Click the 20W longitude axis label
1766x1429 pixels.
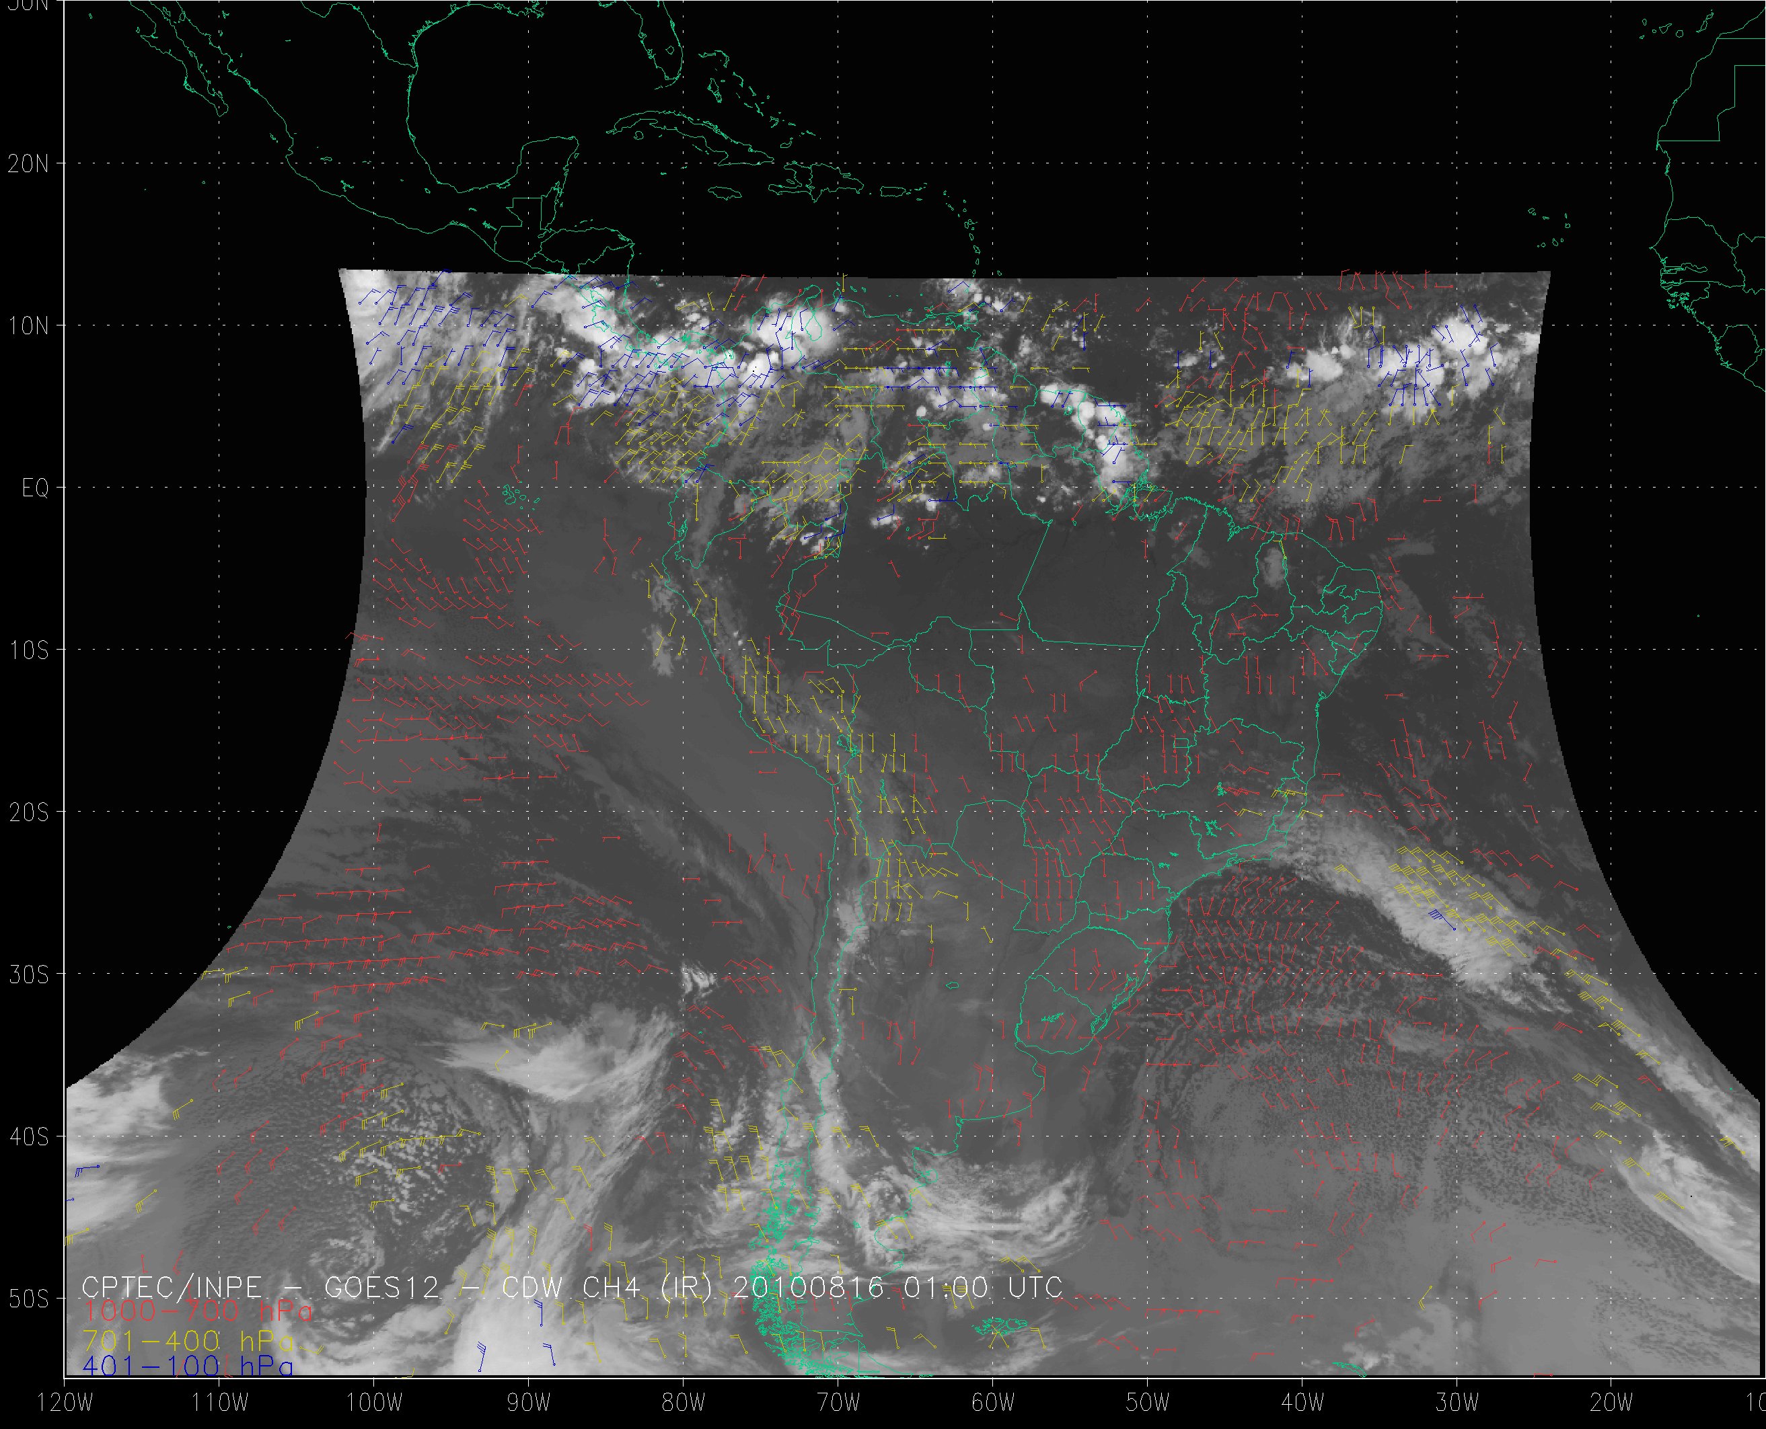coord(1612,1403)
